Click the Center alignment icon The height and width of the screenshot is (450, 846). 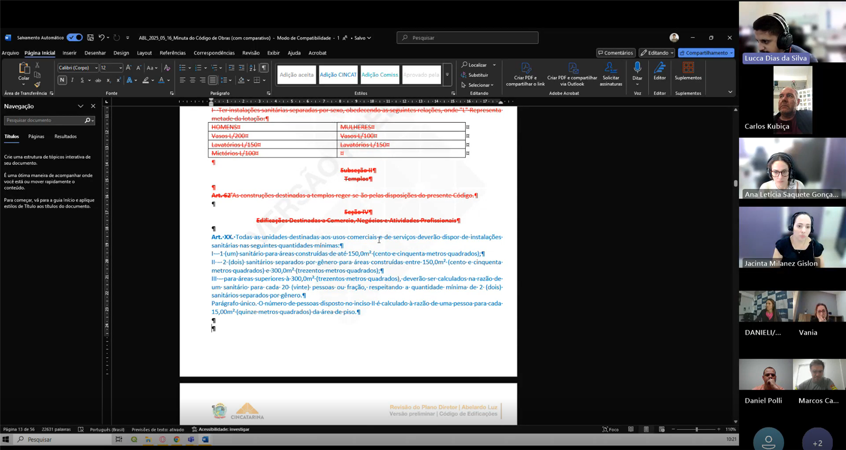[192, 80]
